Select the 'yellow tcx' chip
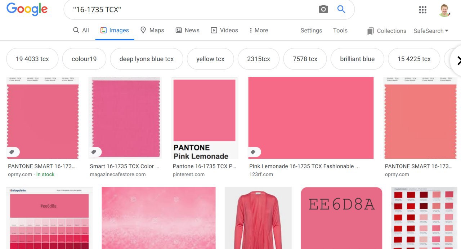 210,59
